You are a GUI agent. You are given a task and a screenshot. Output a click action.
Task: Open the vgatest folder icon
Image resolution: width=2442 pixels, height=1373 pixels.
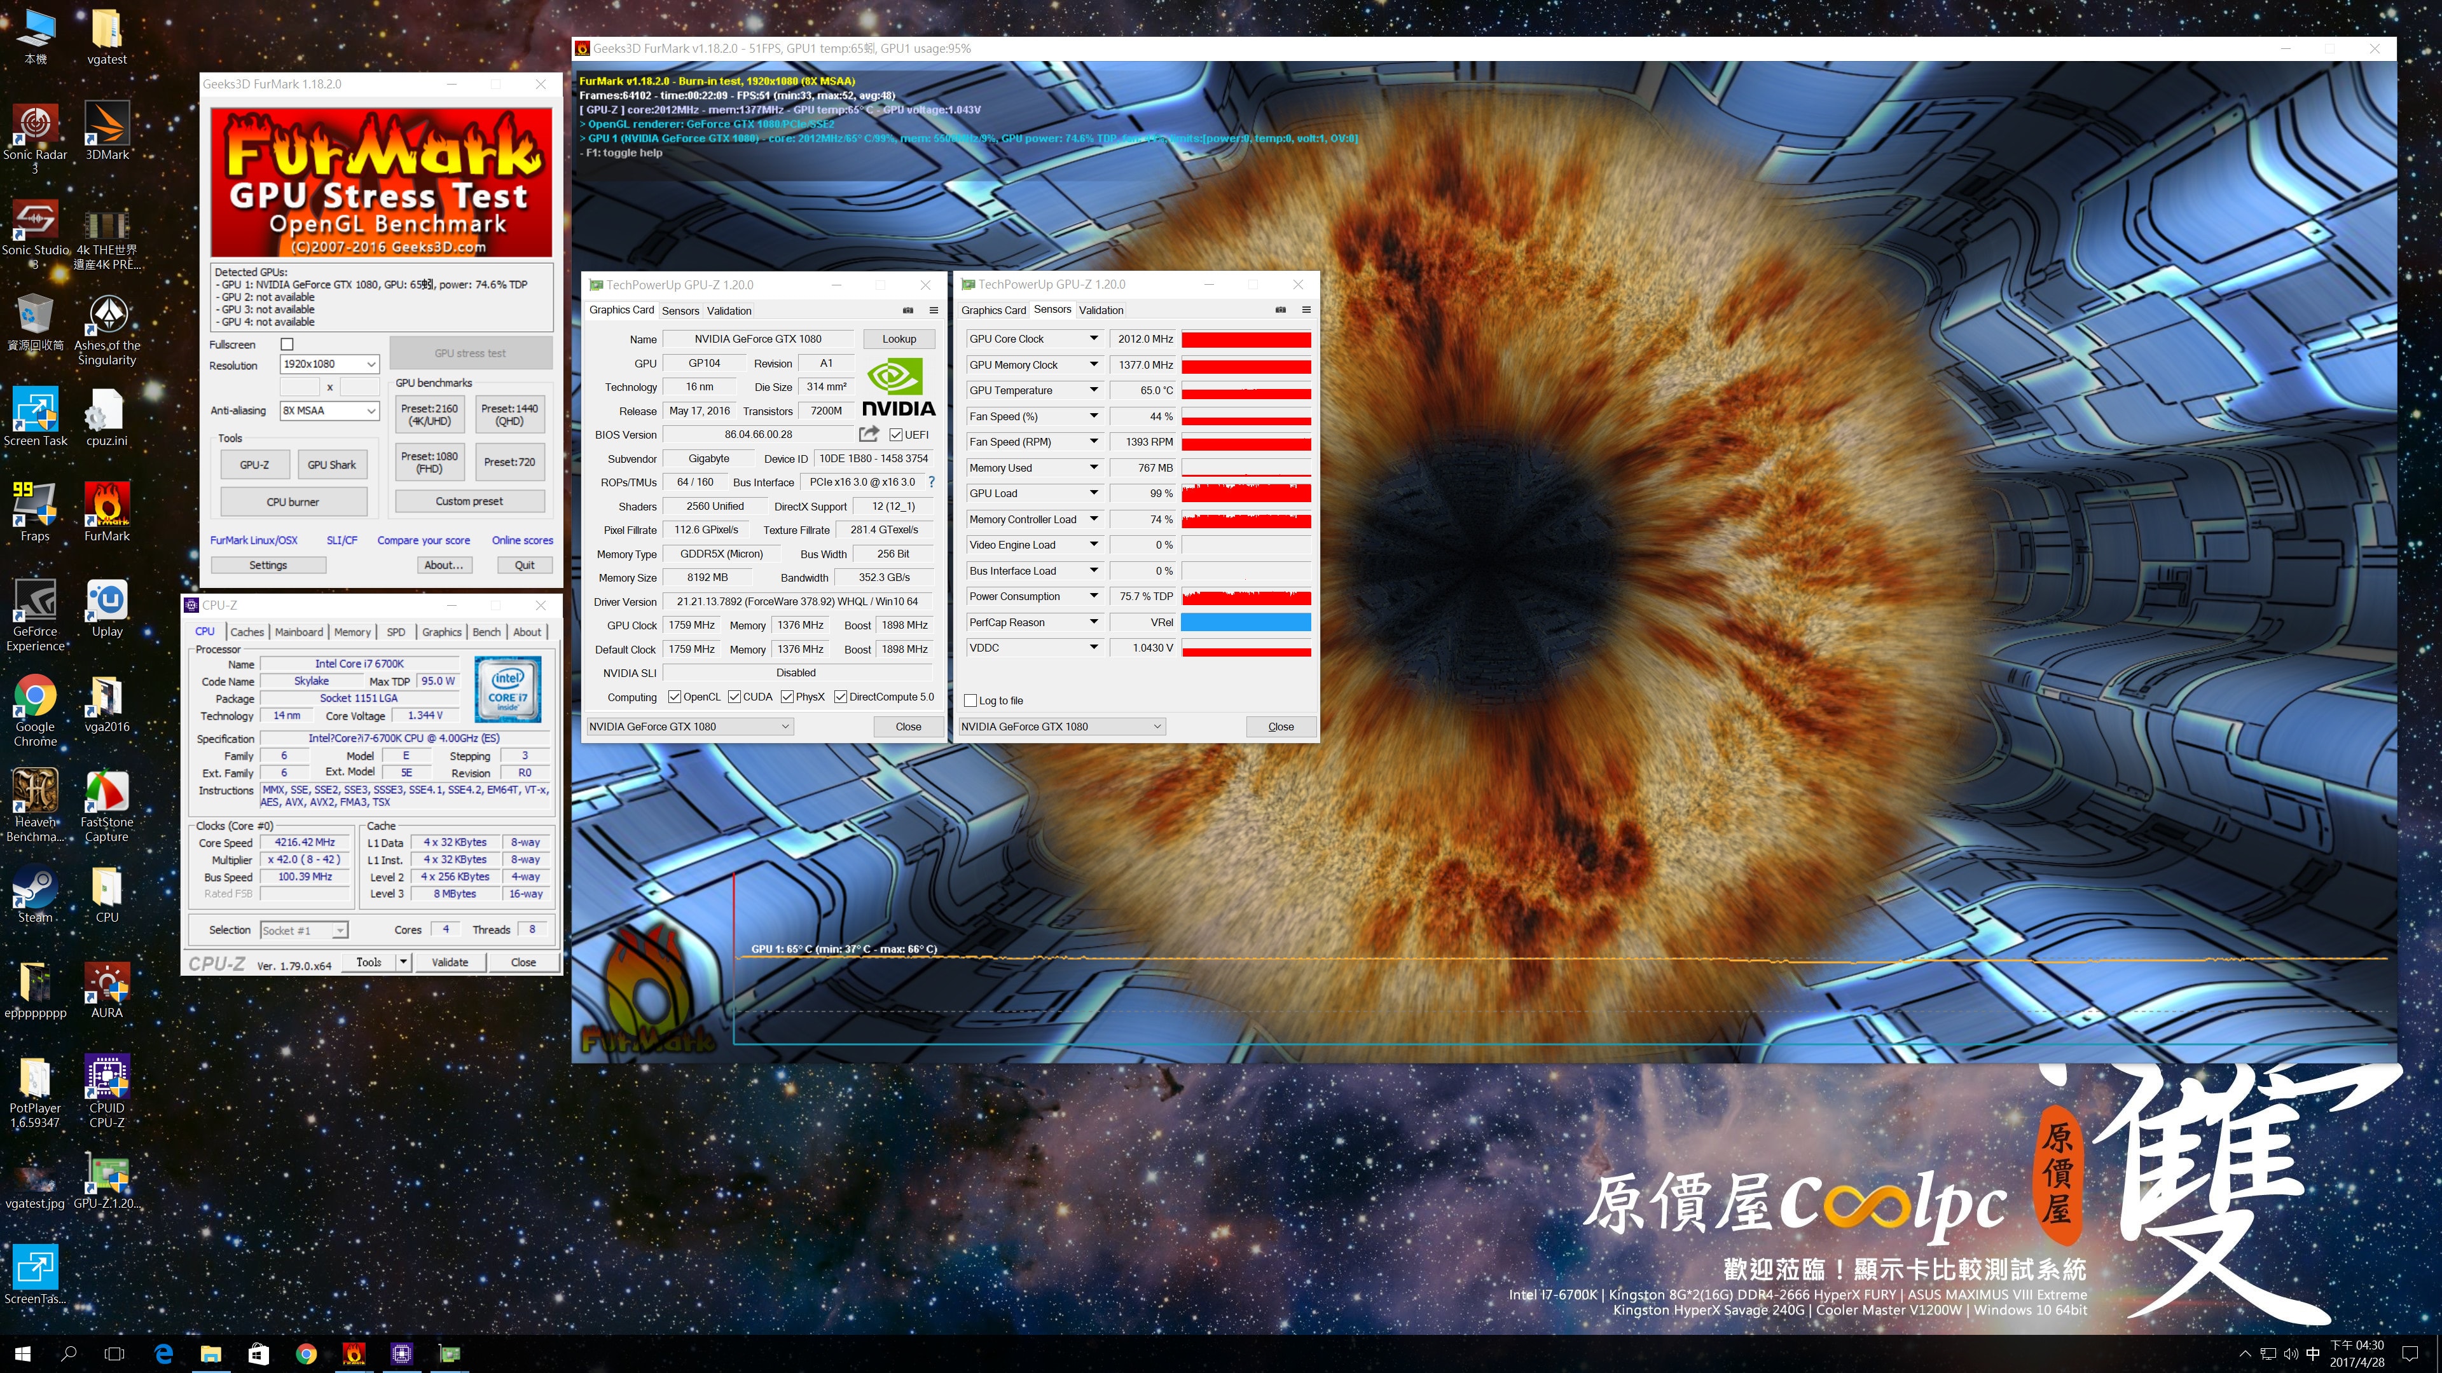click(x=107, y=36)
